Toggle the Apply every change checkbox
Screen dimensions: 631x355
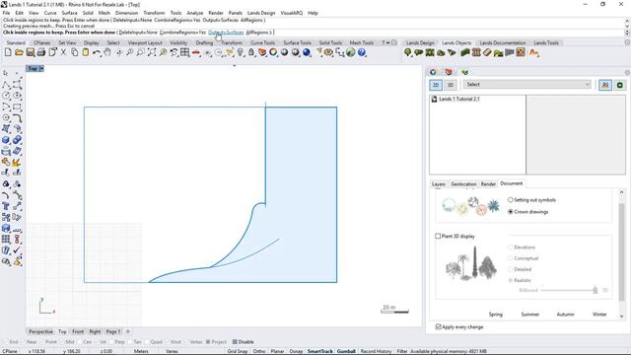tap(438, 326)
